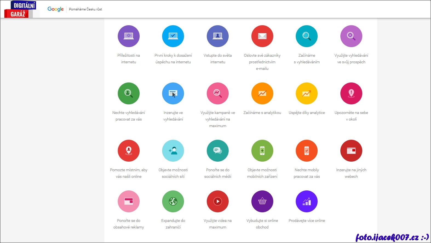
Task: Open the red envelope e-mail icon
Action: point(262,36)
